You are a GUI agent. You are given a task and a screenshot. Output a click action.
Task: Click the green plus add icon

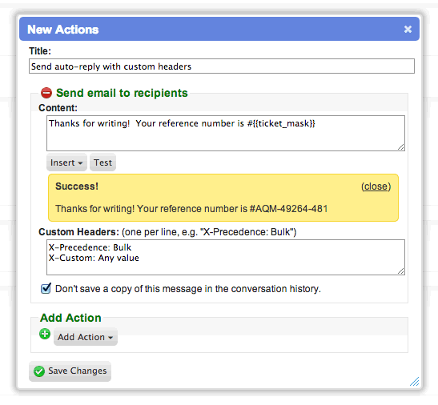point(45,334)
